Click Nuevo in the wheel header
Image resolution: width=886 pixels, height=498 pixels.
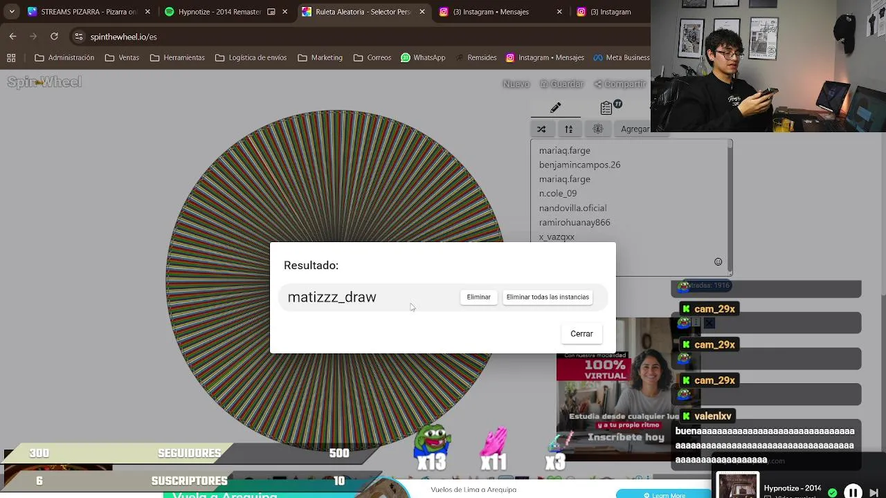click(516, 84)
